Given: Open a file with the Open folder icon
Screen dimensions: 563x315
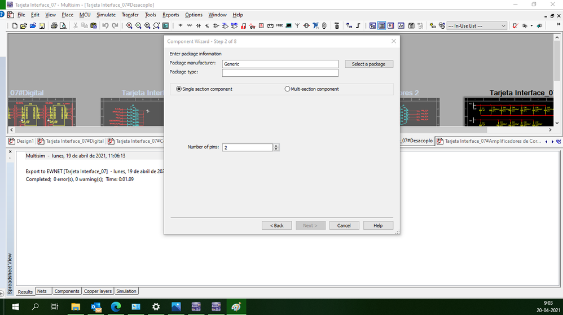Looking at the screenshot, I should (x=24, y=25).
